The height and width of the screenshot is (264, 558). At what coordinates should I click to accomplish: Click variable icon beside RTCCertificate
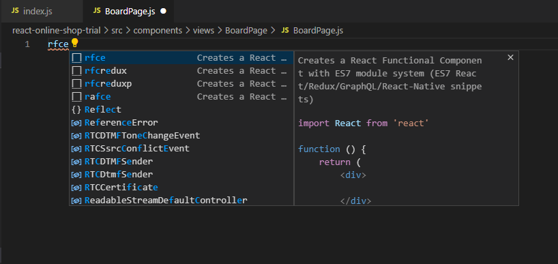tap(76, 188)
